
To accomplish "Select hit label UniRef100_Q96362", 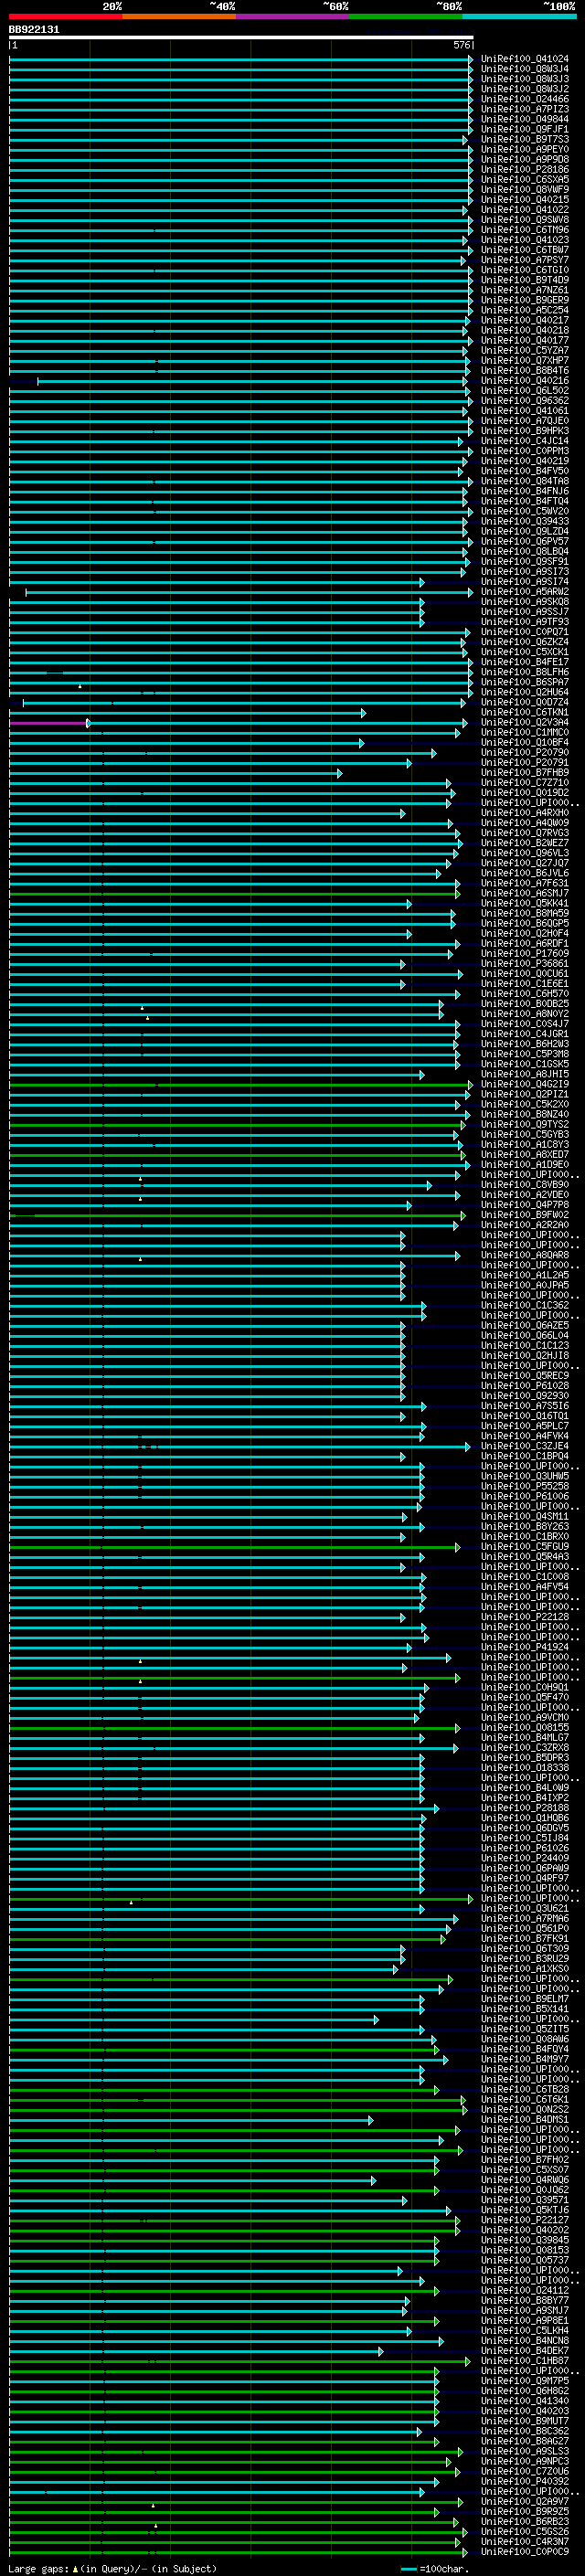I will [525, 400].
